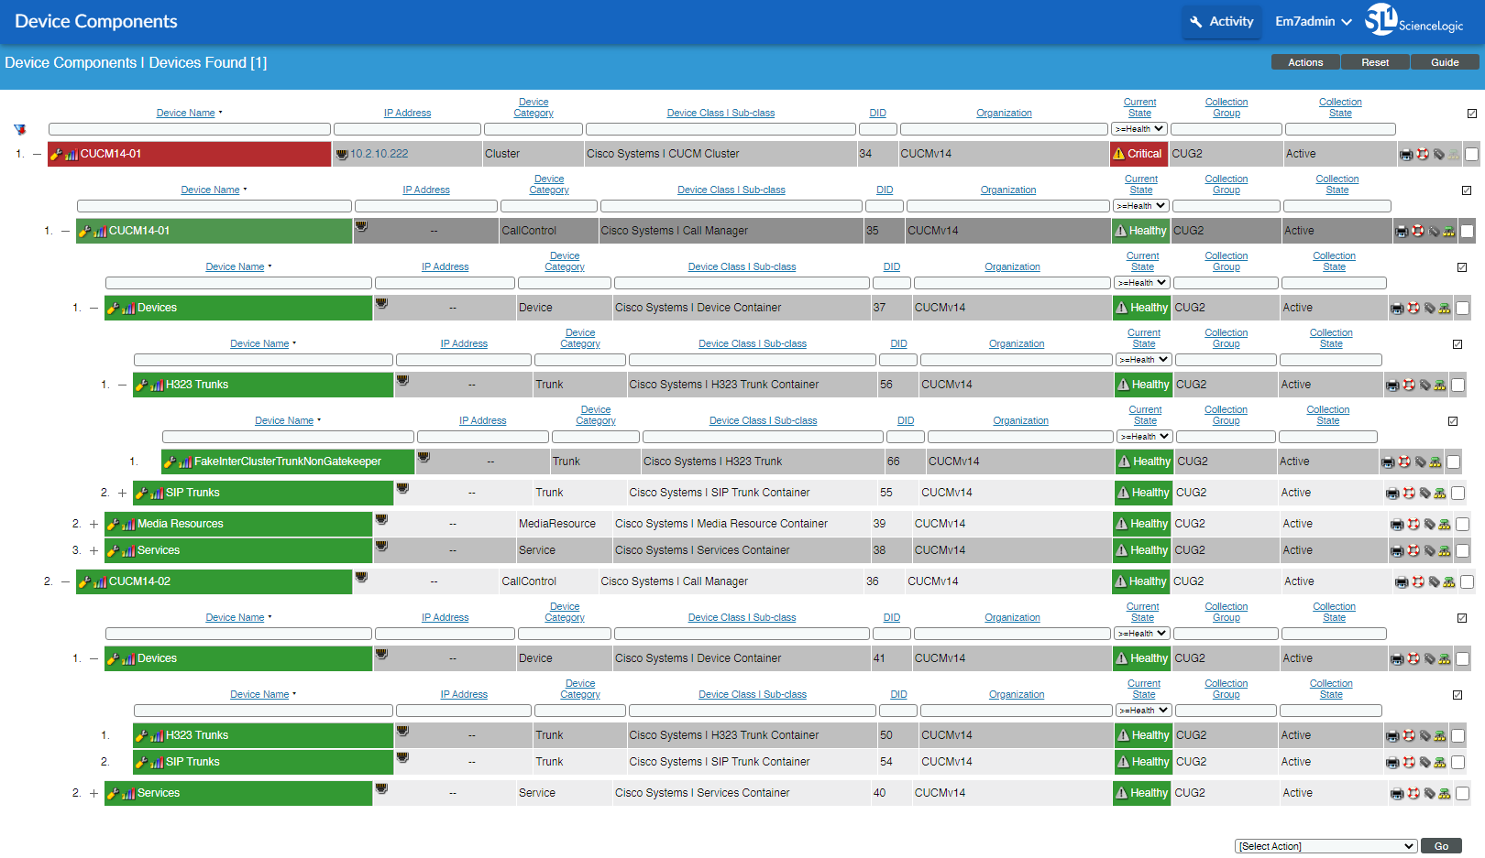Click topology map icon in CUCM14-01 Call Manager row
This screenshot has width=1485, height=858.
pyautogui.click(x=1448, y=231)
